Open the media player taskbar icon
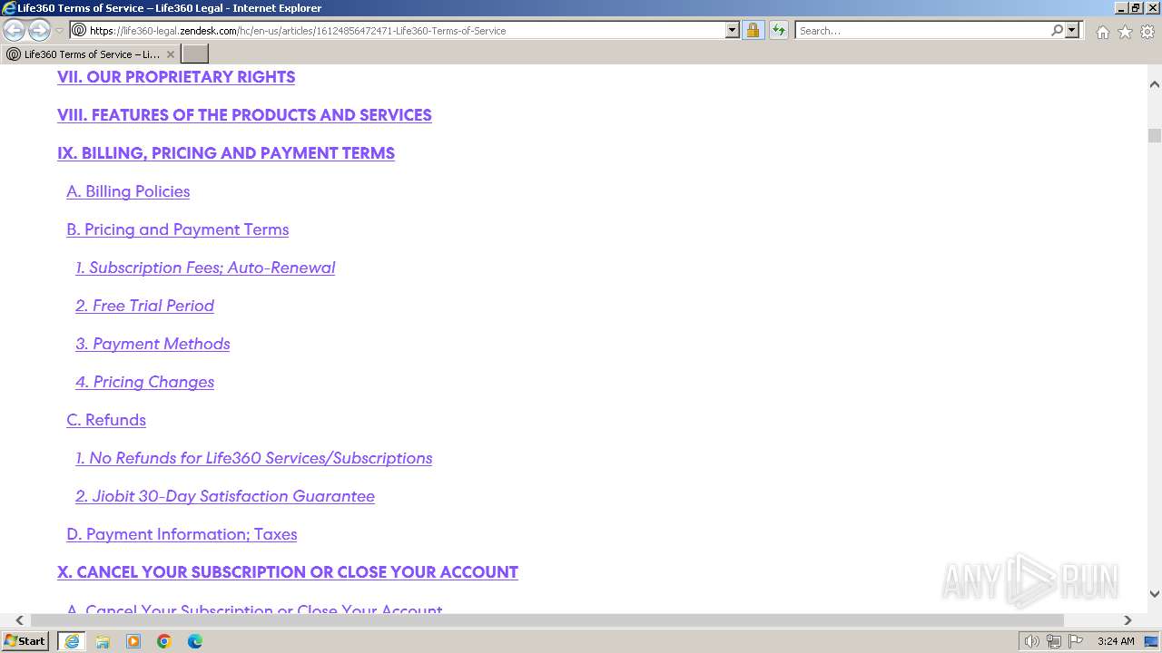 point(133,641)
